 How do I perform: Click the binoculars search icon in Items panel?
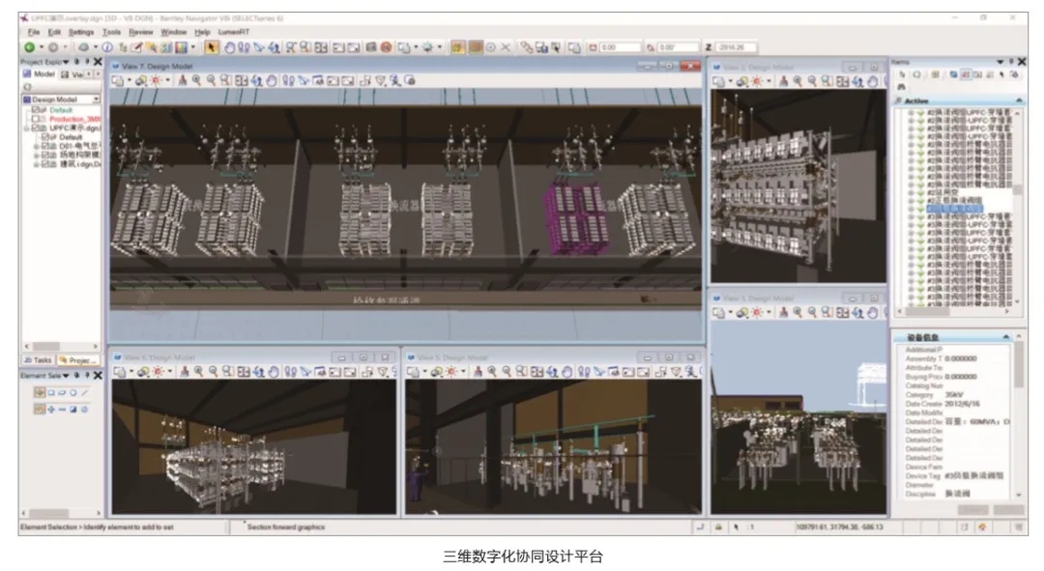click(901, 86)
